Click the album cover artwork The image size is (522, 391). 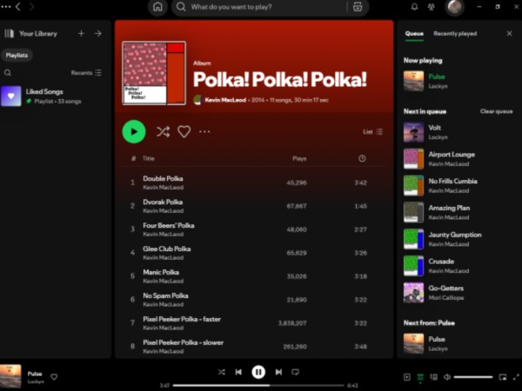coord(154,73)
